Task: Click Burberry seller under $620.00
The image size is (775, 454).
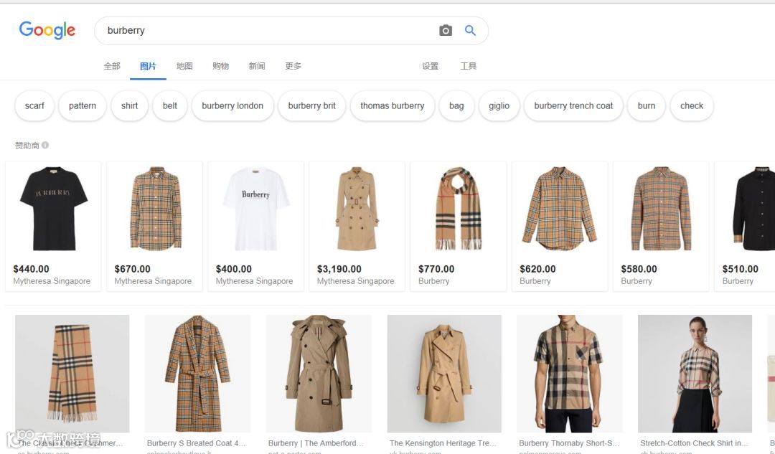Action: [535, 281]
